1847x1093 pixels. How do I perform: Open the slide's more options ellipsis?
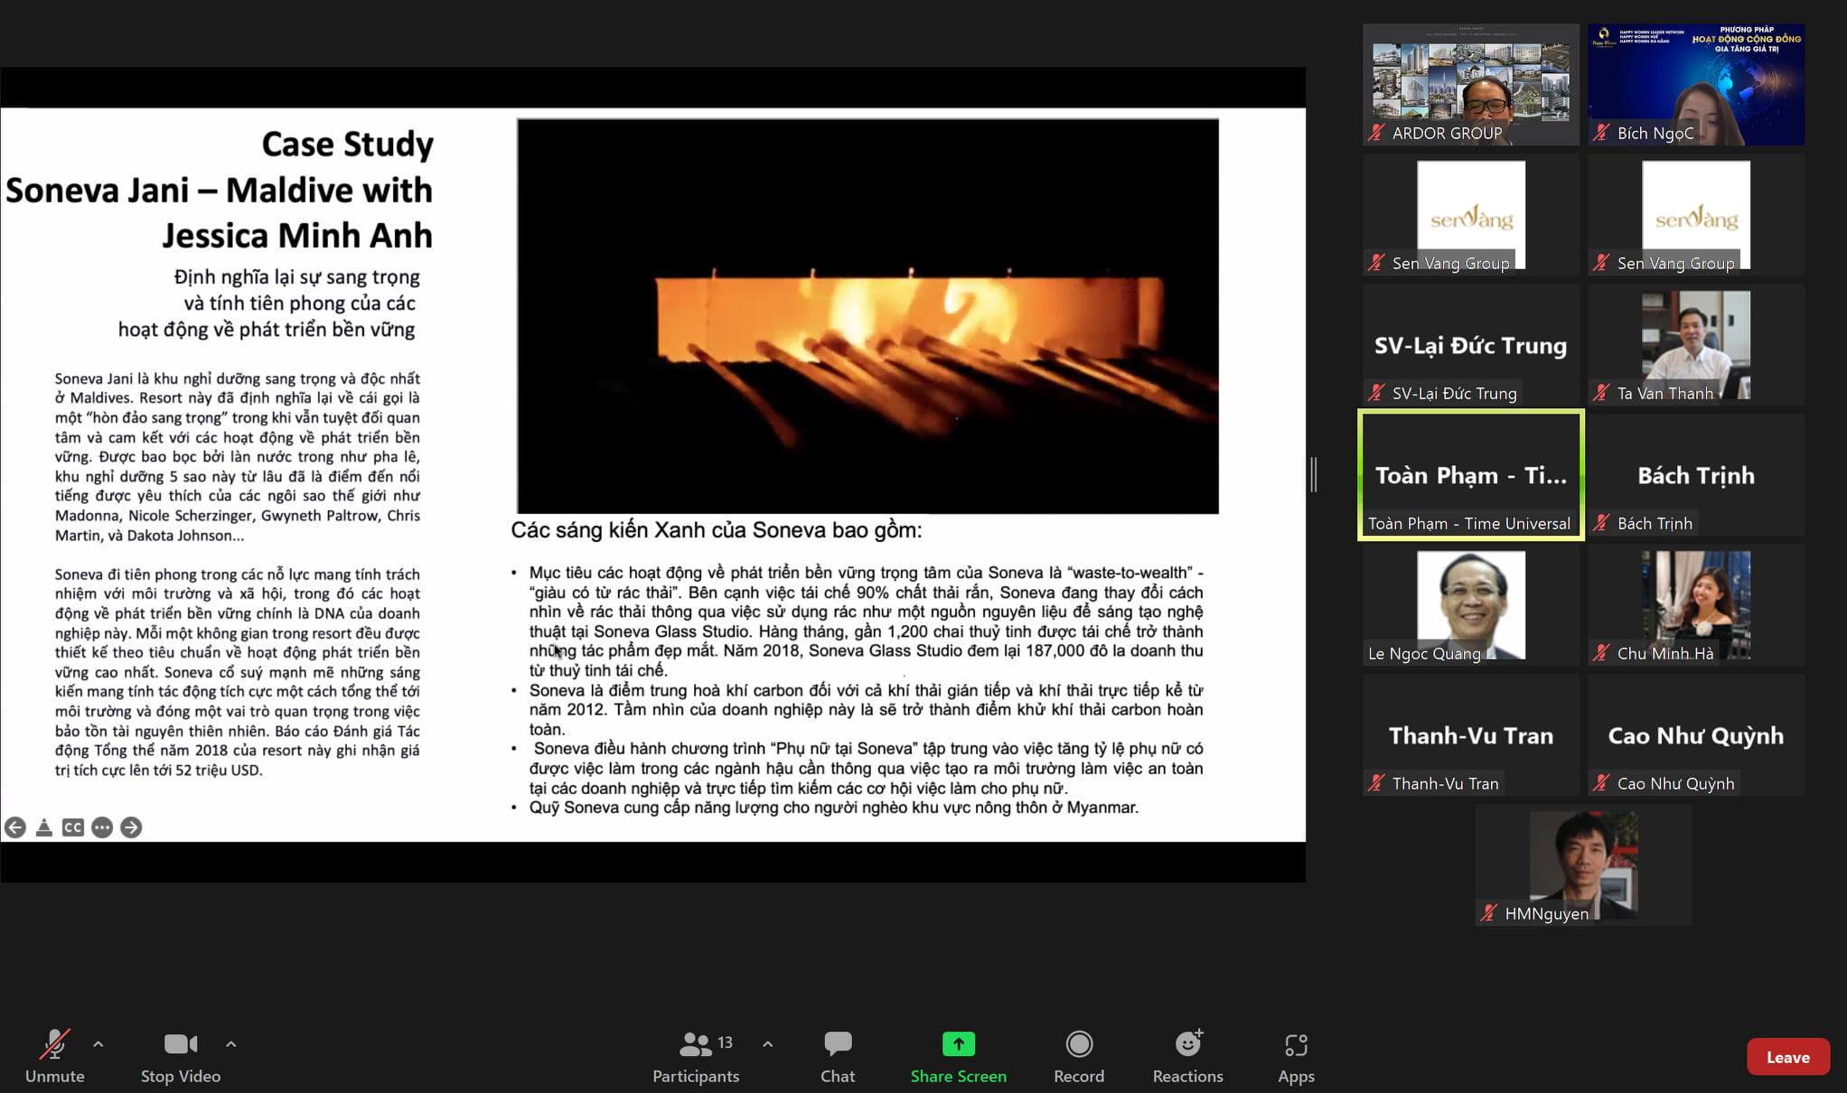102,827
